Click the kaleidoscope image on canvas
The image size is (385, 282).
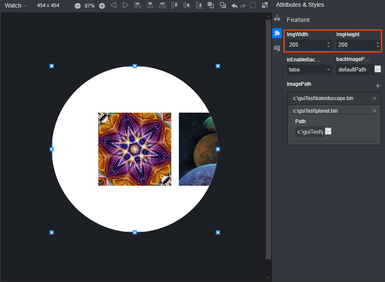pyautogui.click(x=135, y=149)
